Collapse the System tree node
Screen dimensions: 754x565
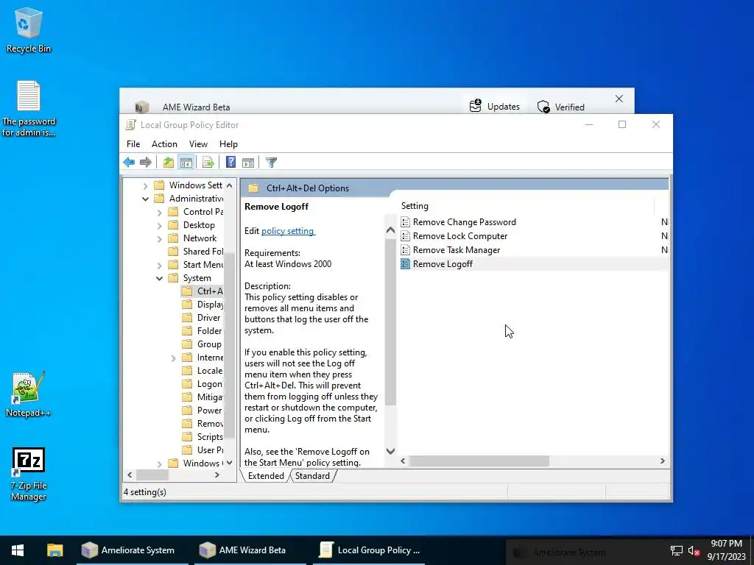(x=159, y=278)
